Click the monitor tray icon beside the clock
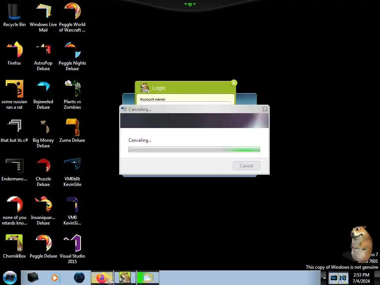 click(334, 278)
